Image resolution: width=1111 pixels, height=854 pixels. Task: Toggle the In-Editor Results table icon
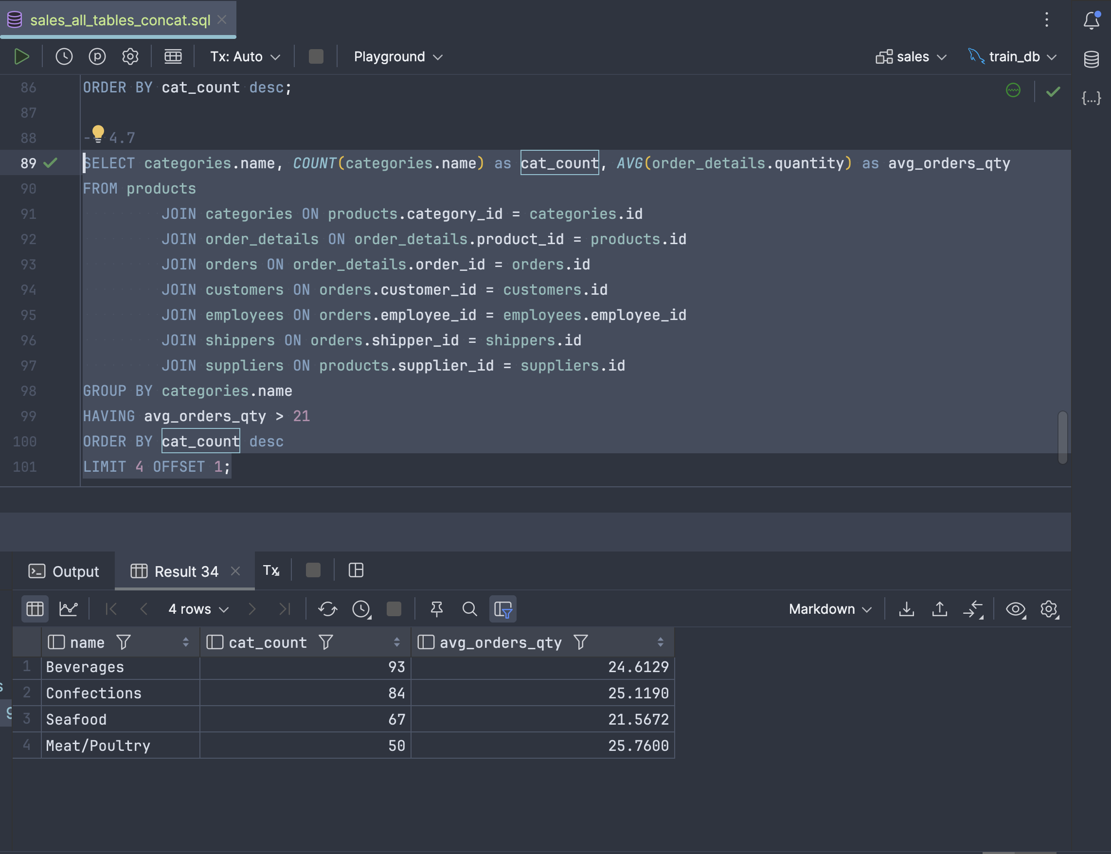pyautogui.click(x=173, y=56)
